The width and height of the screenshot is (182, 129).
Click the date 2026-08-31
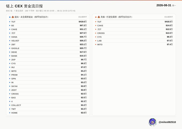pos(164,5)
